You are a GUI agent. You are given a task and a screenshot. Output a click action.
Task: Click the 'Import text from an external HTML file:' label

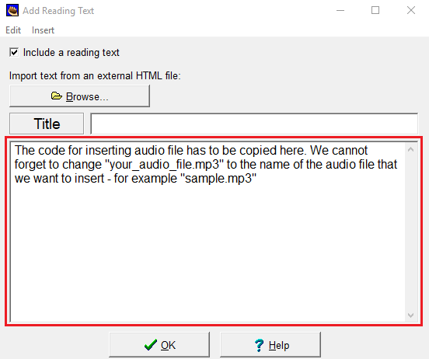(x=95, y=76)
